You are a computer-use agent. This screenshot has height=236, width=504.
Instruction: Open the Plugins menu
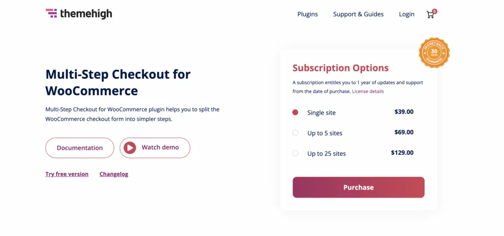(x=308, y=14)
